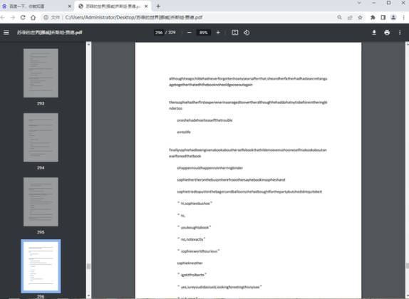Click the fit to page icon

pos(234,32)
